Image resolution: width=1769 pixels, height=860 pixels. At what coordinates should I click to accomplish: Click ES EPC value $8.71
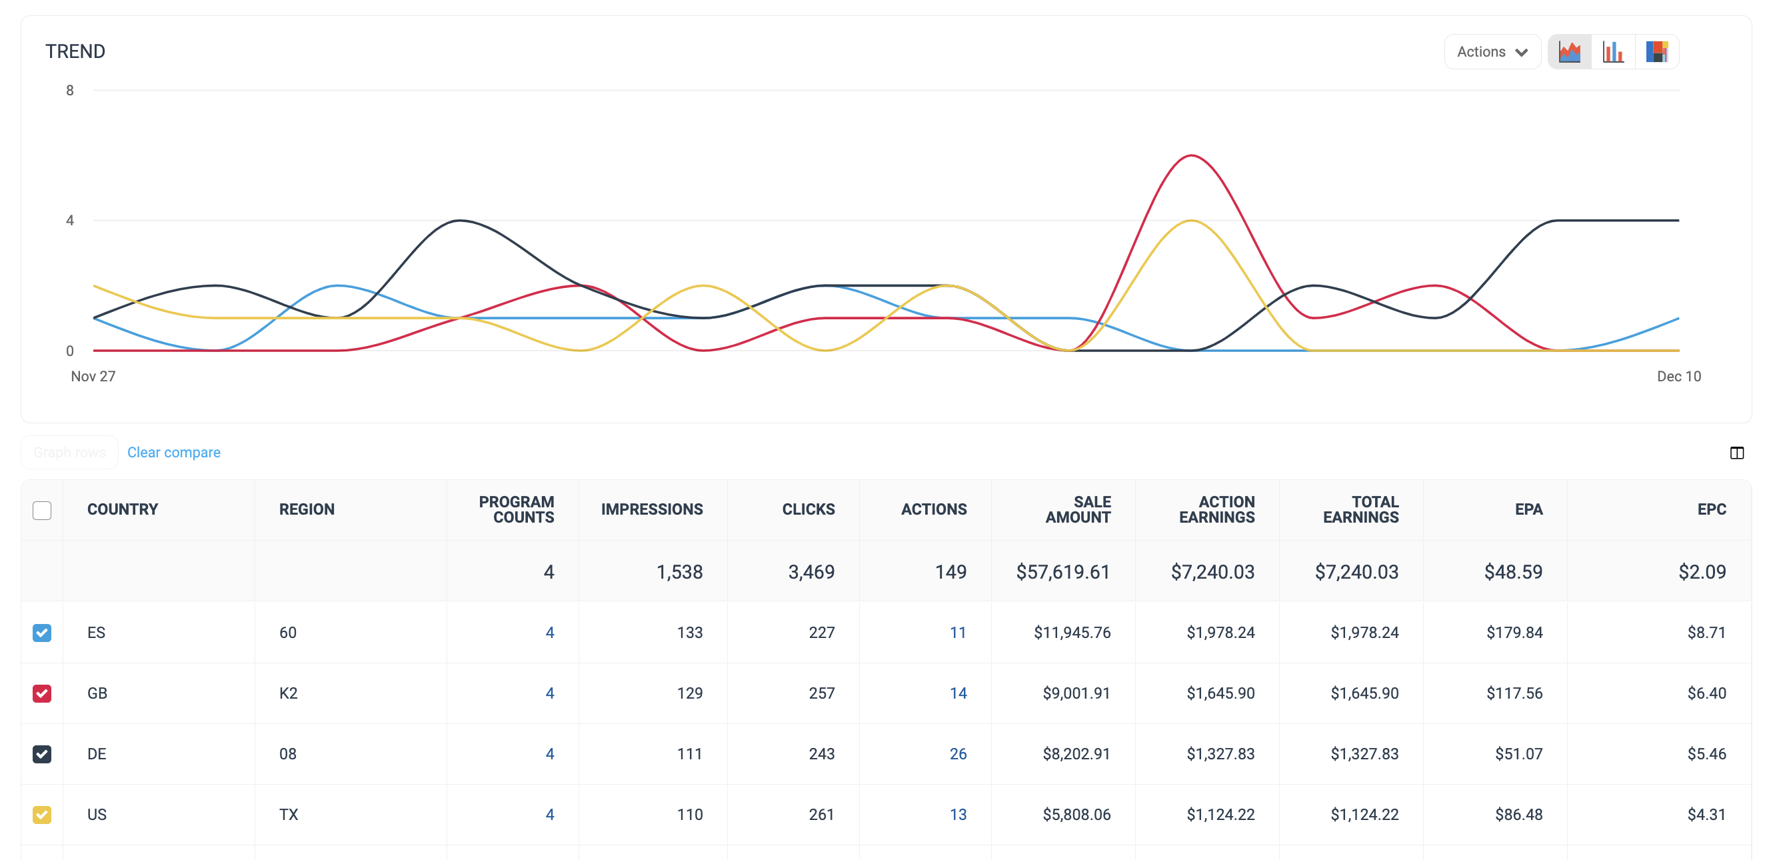point(1706,633)
